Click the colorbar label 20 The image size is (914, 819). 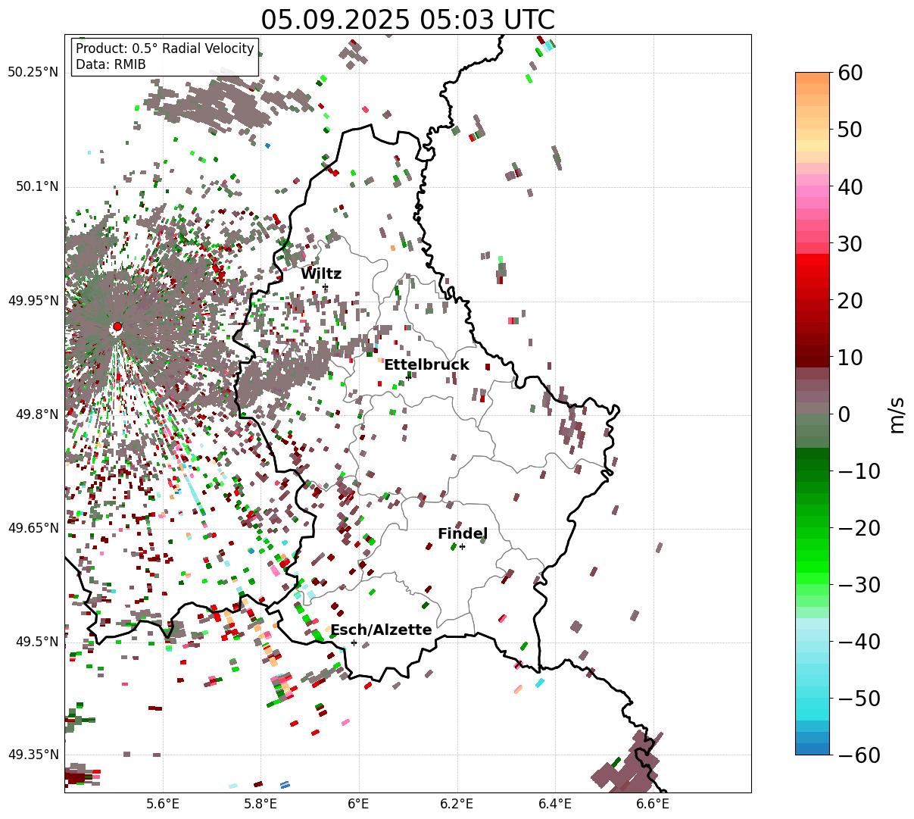pos(849,300)
